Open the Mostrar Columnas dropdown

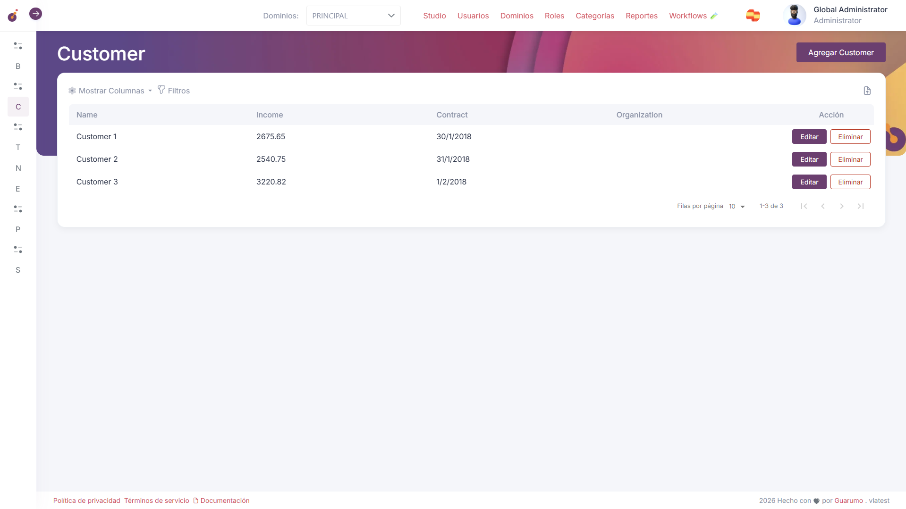110,91
